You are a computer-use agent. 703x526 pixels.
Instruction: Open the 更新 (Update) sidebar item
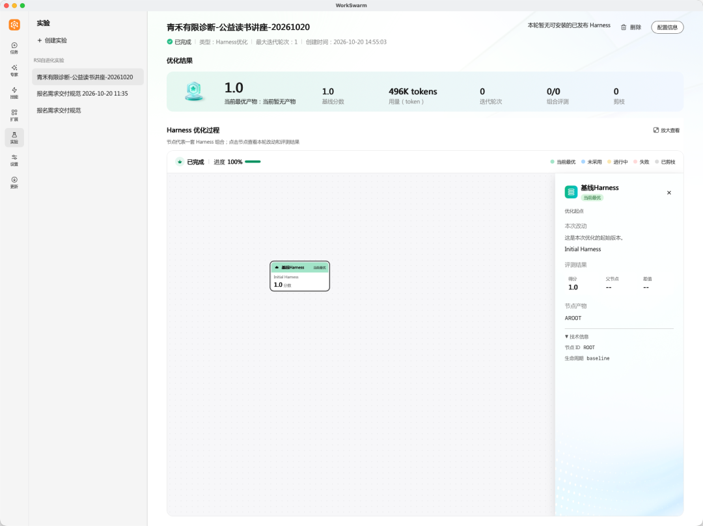14,182
